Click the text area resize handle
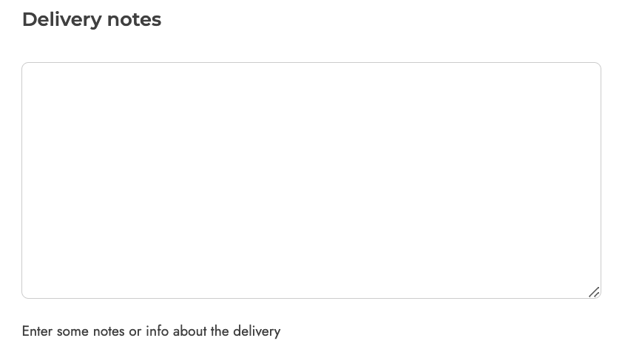Image resolution: width=642 pixels, height=355 pixels. point(594,292)
